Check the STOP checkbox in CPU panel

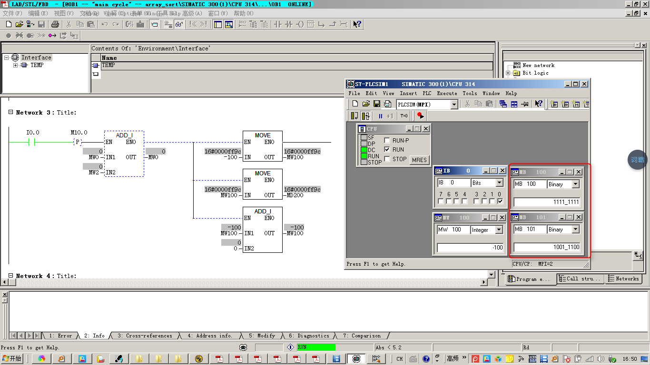[x=387, y=159]
